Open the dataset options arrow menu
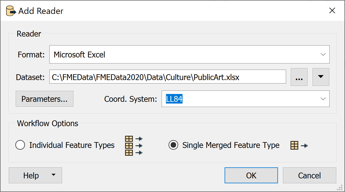The width and height of the screenshot is (345, 192). [321, 77]
